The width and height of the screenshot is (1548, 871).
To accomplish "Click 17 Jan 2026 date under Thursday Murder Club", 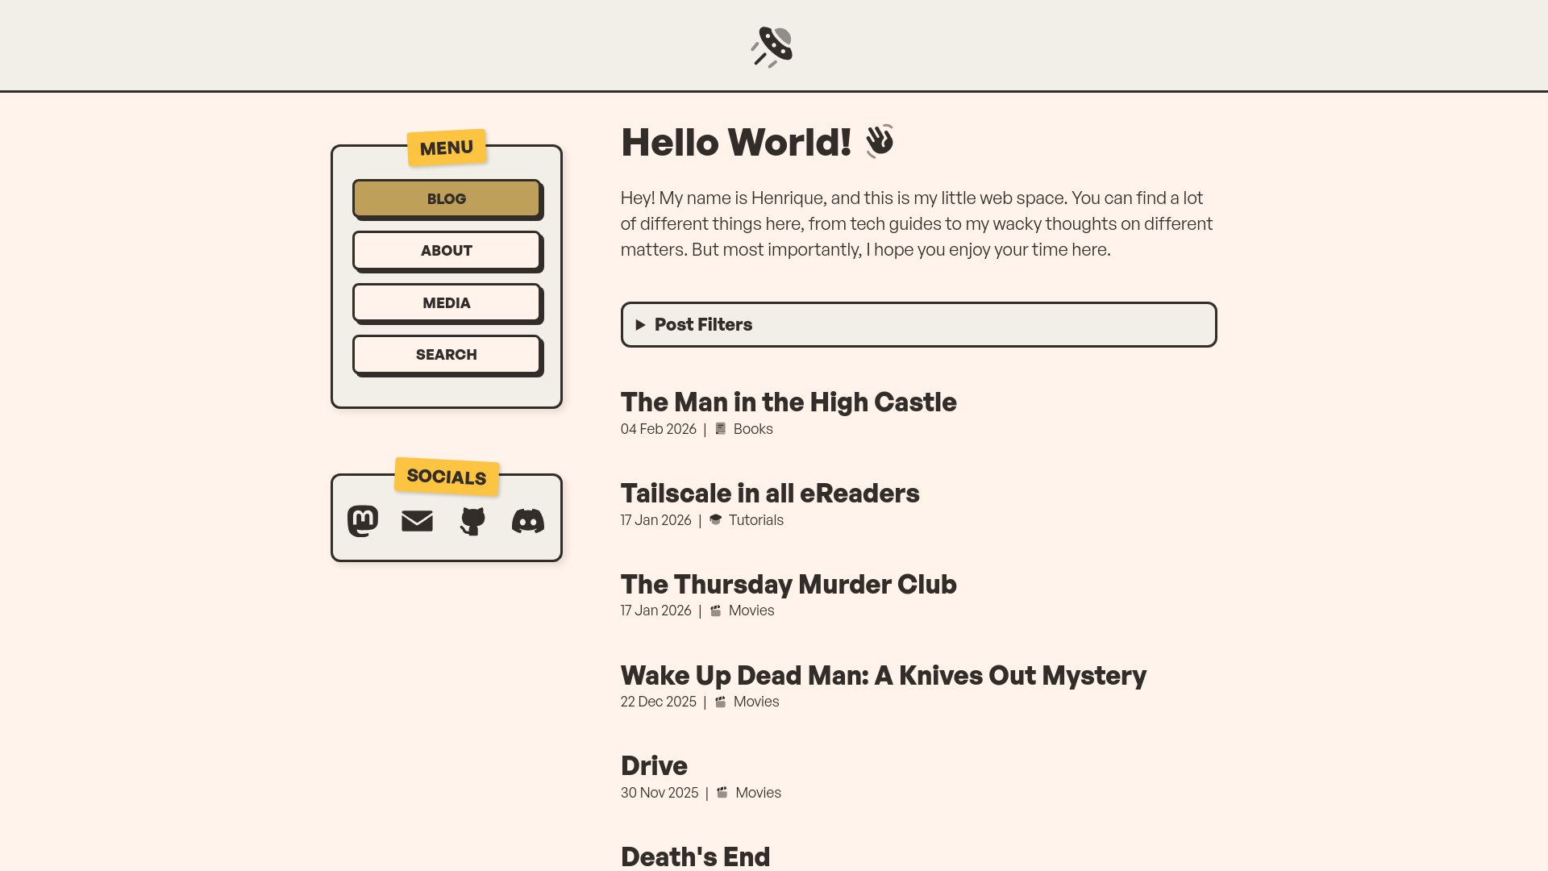I will click(656, 611).
